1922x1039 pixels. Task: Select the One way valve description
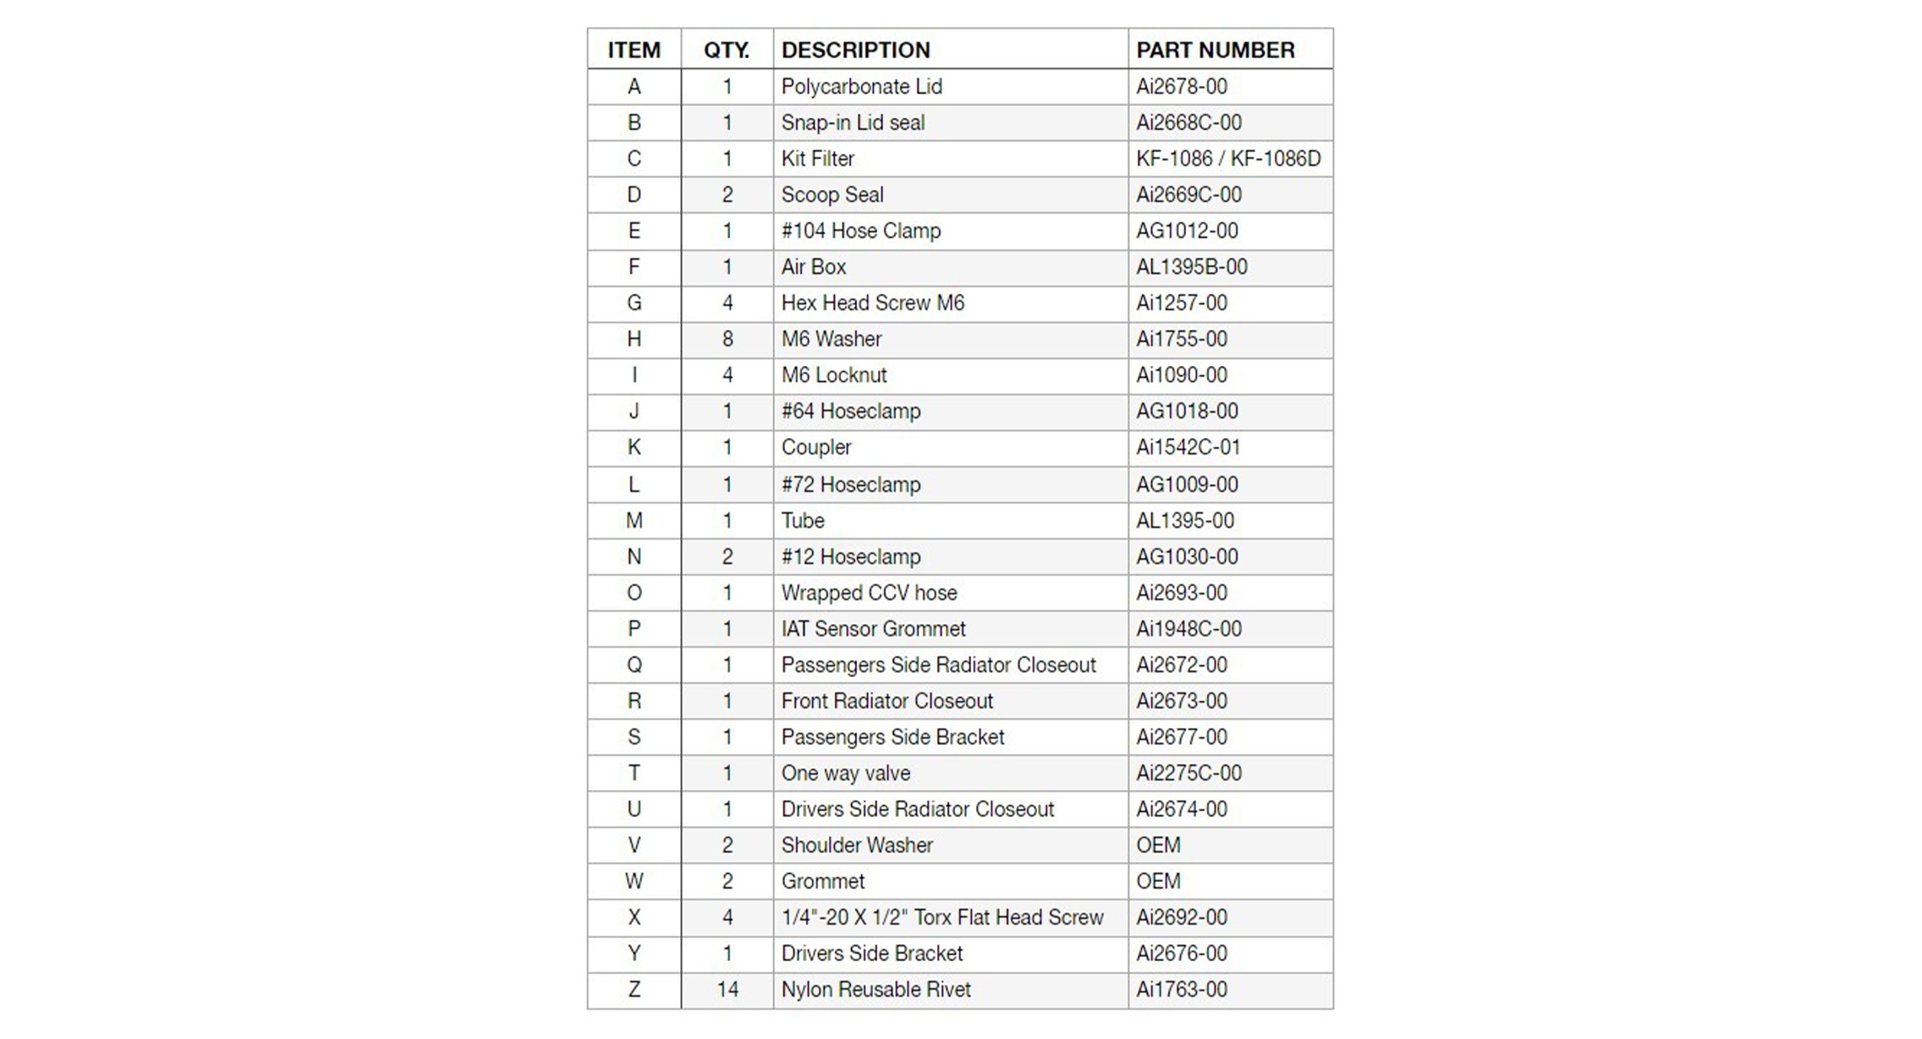[x=845, y=773]
